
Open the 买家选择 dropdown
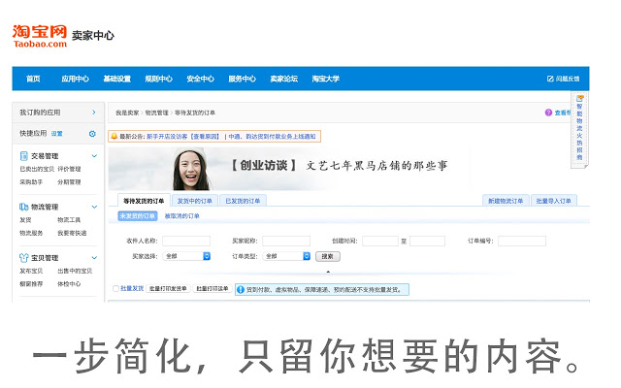(x=187, y=256)
